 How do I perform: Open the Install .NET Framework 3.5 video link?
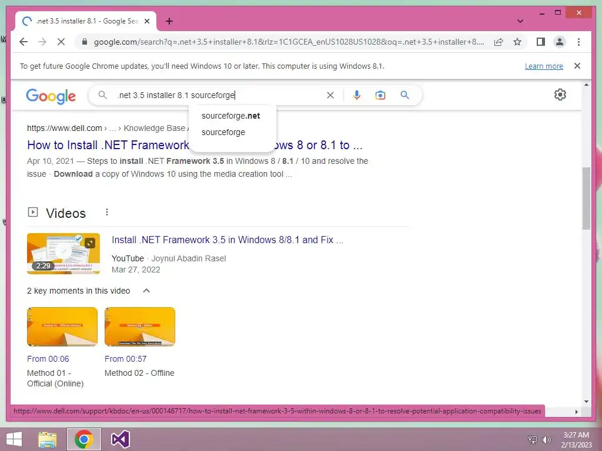[228, 240]
